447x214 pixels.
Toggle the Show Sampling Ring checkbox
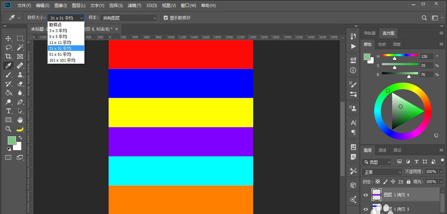pyautogui.click(x=166, y=18)
